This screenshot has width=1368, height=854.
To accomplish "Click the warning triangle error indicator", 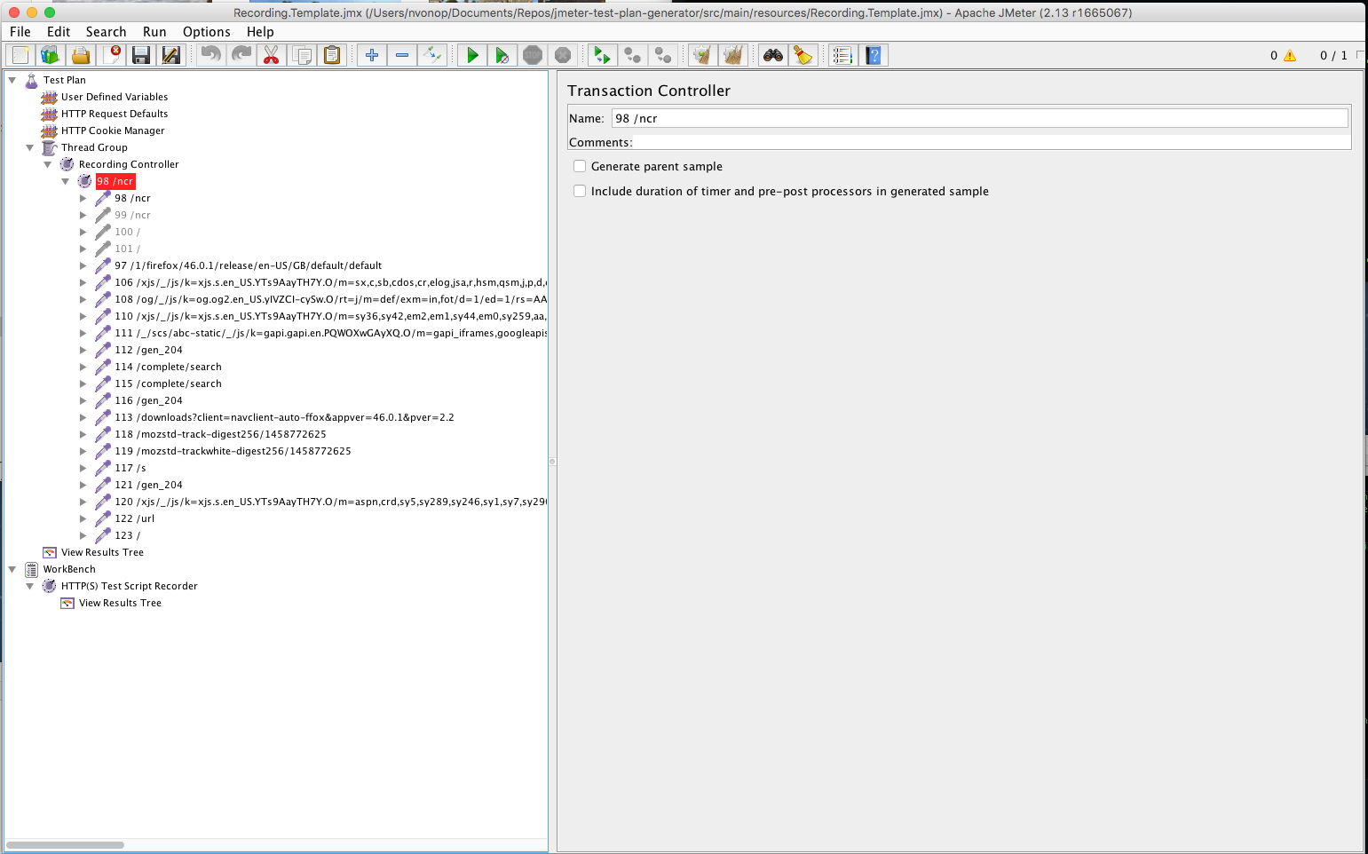I will [x=1290, y=55].
